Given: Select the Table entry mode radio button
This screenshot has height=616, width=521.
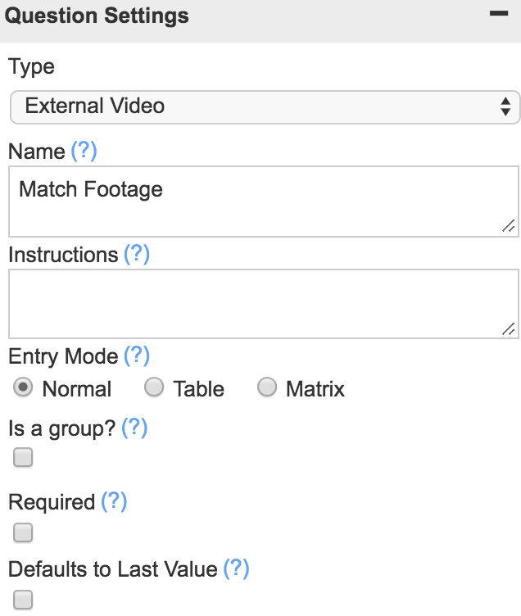Looking at the screenshot, I should 154,387.
